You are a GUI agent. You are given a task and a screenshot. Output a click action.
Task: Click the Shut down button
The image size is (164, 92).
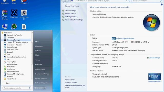pyautogui.click(x=39, y=88)
